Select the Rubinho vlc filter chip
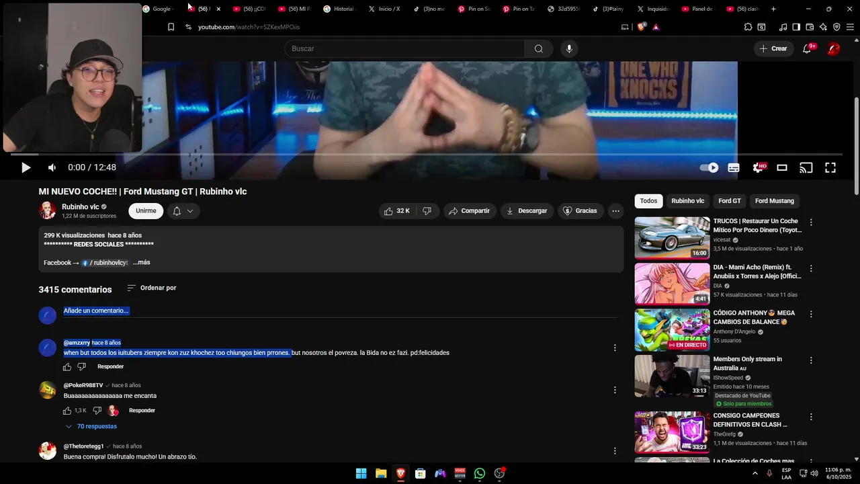This screenshot has height=484, width=860. point(688,201)
